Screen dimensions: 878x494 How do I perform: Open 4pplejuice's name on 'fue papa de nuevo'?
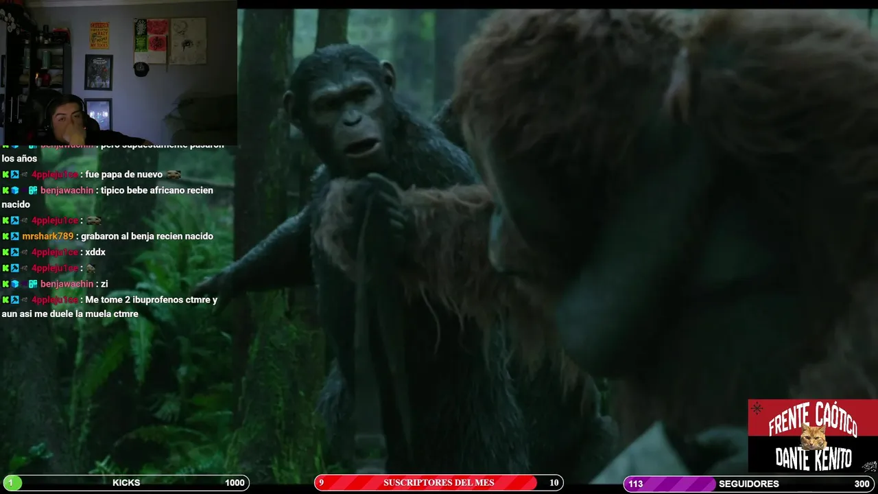(55, 174)
